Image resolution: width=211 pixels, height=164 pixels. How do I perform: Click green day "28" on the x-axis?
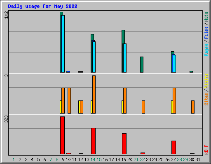(x=179, y=159)
